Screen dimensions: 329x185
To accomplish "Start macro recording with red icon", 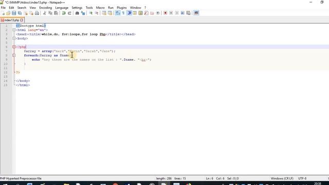I will pyautogui.click(x=166, y=13).
